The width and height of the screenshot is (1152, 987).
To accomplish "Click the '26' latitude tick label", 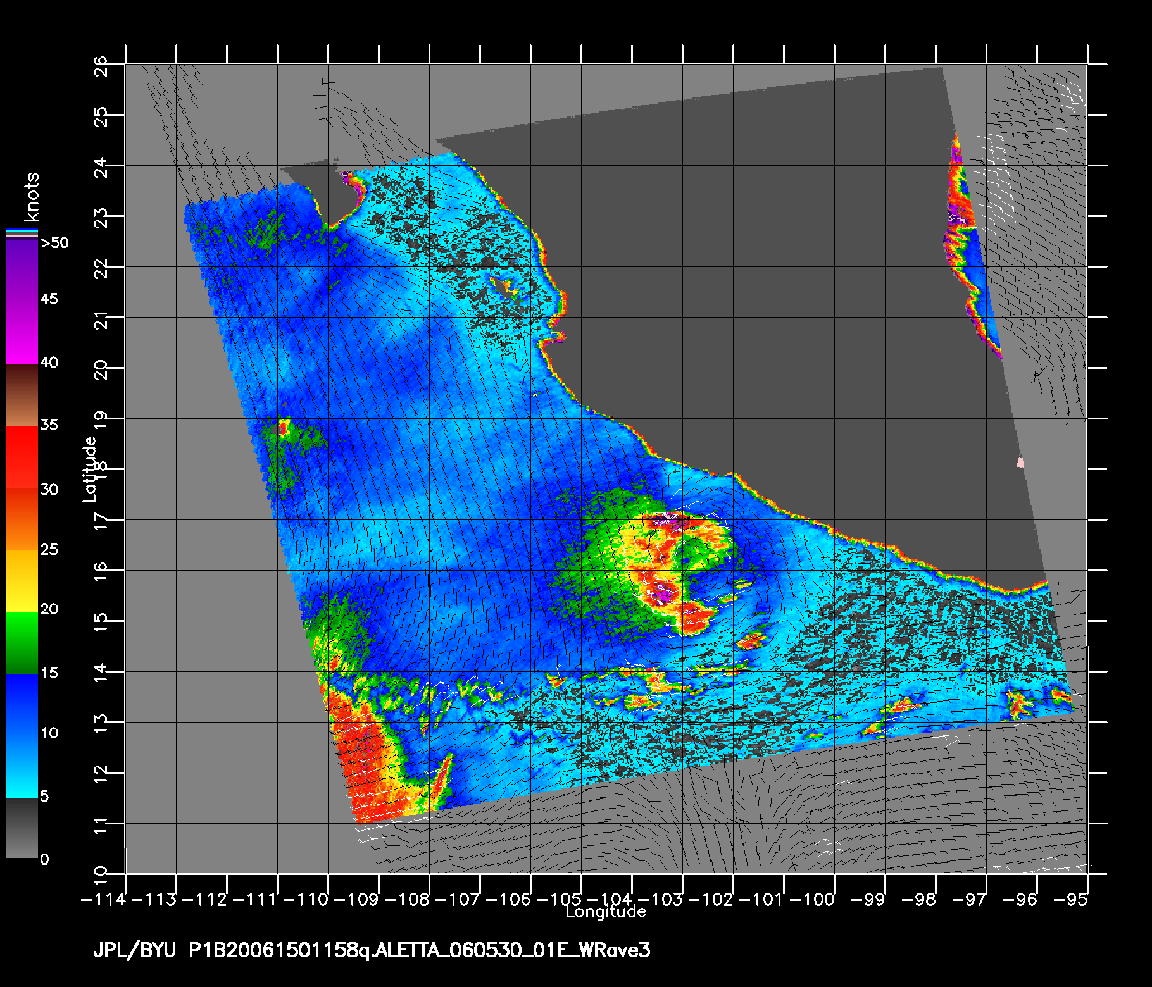I will pos(101,66).
